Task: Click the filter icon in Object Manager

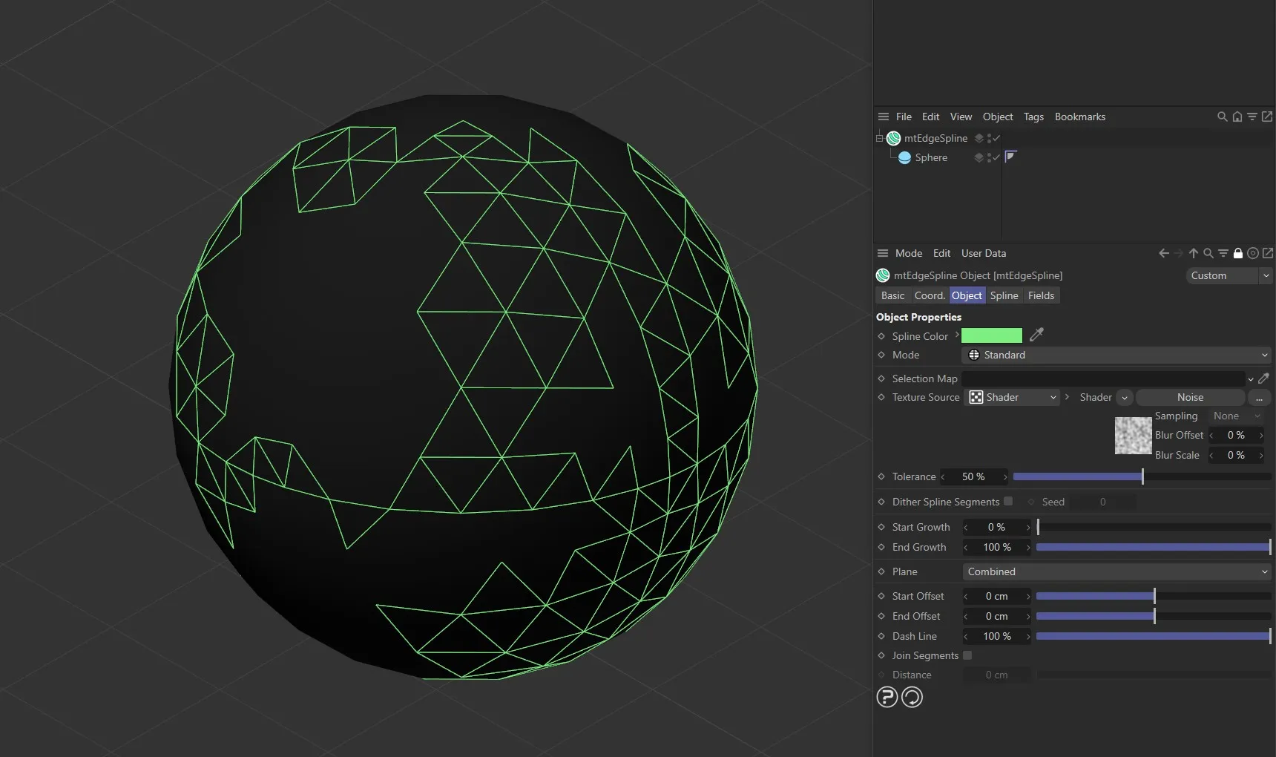Action: pyautogui.click(x=1252, y=117)
